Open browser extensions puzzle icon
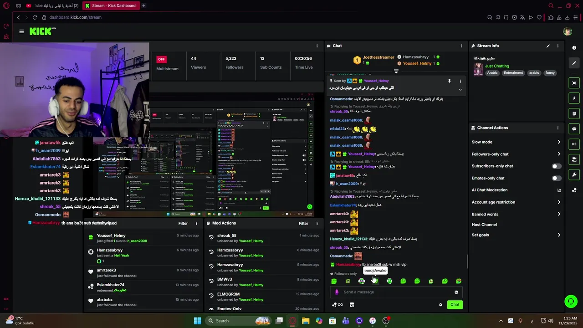The height and width of the screenshot is (328, 583). click(551, 17)
